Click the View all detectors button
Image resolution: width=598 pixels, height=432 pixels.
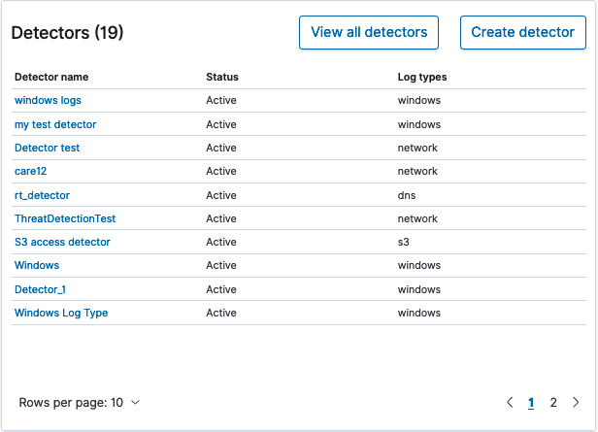369,32
